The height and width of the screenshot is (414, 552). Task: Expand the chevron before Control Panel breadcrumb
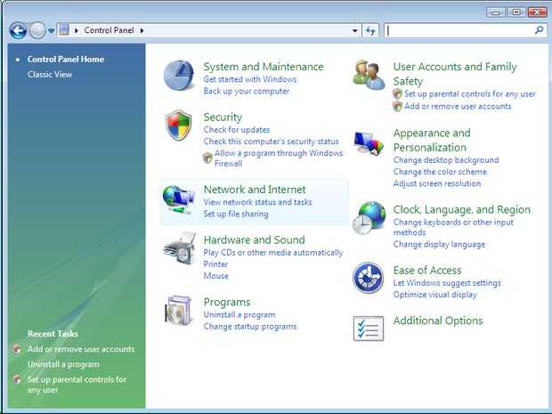tap(76, 30)
